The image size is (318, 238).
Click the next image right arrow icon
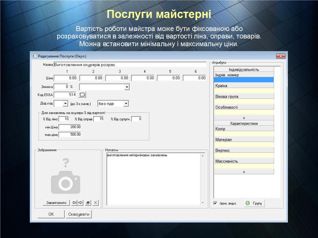pos(80,203)
